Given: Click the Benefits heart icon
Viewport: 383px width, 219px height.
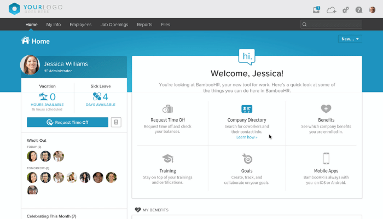Looking at the screenshot, I should pos(326,108).
